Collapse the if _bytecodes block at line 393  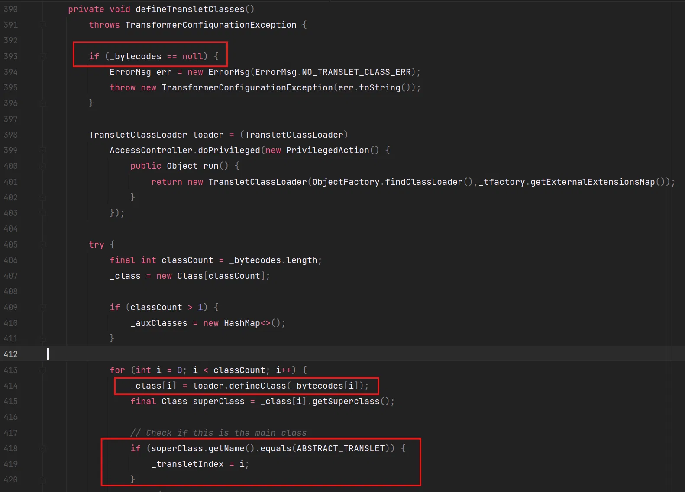click(x=43, y=56)
